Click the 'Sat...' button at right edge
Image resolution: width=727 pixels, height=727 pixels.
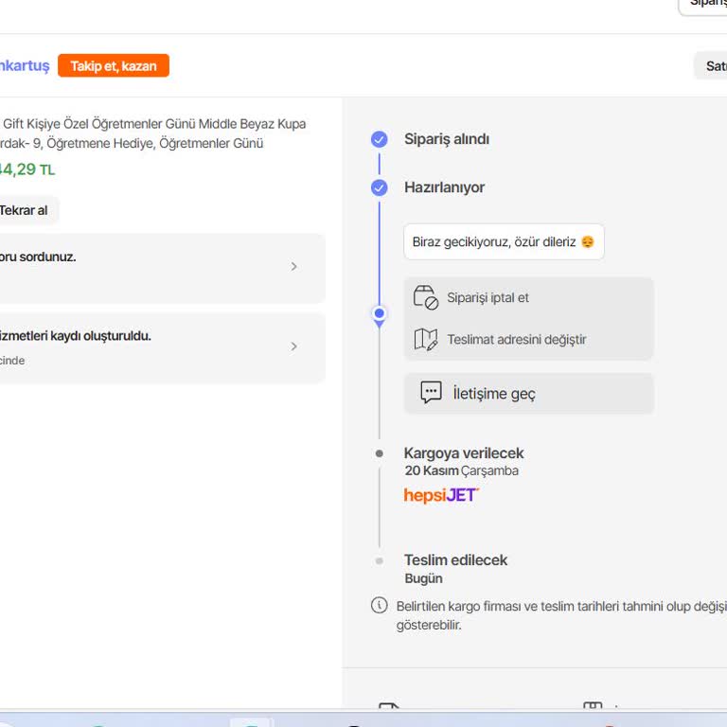pyautogui.click(x=711, y=66)
